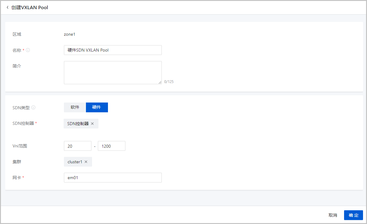Click the Vni range start field showing 20
This screenshot has height=224, width=367.
(77, 146)
